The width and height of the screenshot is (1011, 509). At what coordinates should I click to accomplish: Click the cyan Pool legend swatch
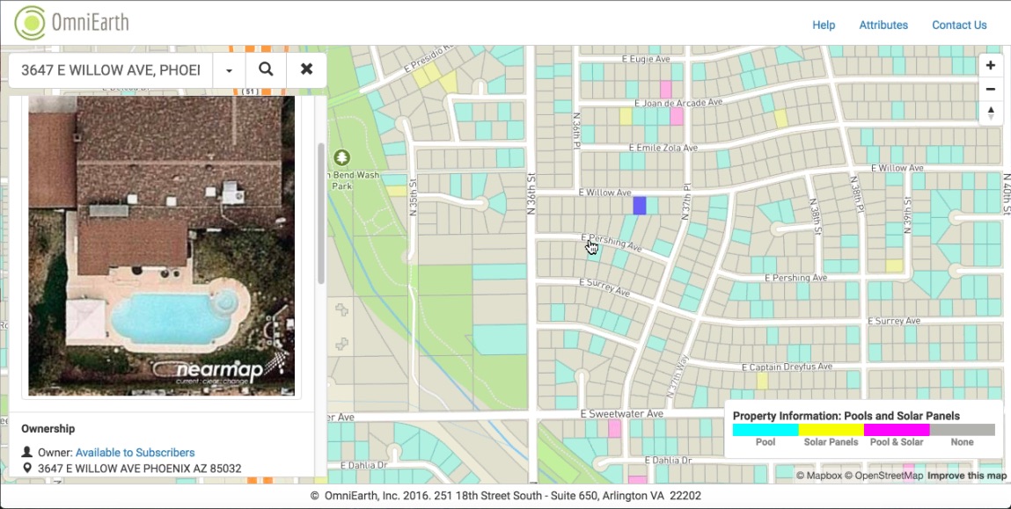click(766, 430)
